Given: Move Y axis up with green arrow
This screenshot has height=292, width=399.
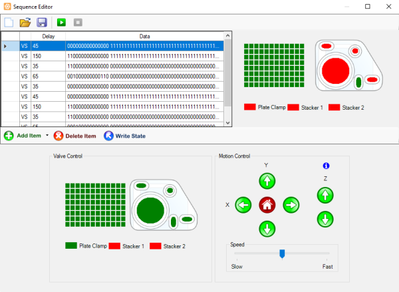Looking at the screenshot, I should [267, 180].
